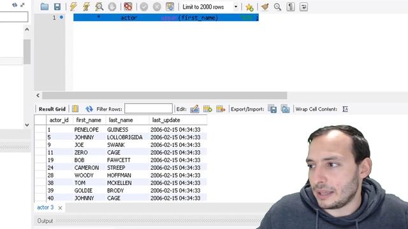Select the cell GUINESS
The image size is (408, 229).
[x=117, y=130]
